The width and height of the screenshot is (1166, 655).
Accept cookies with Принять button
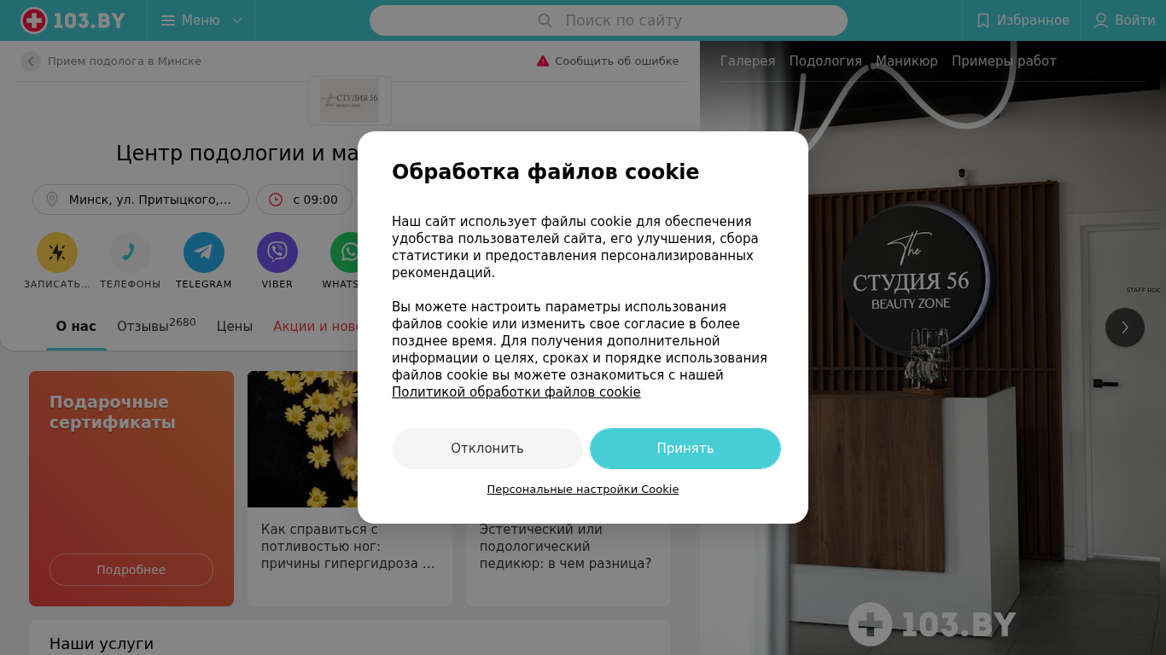685,449
